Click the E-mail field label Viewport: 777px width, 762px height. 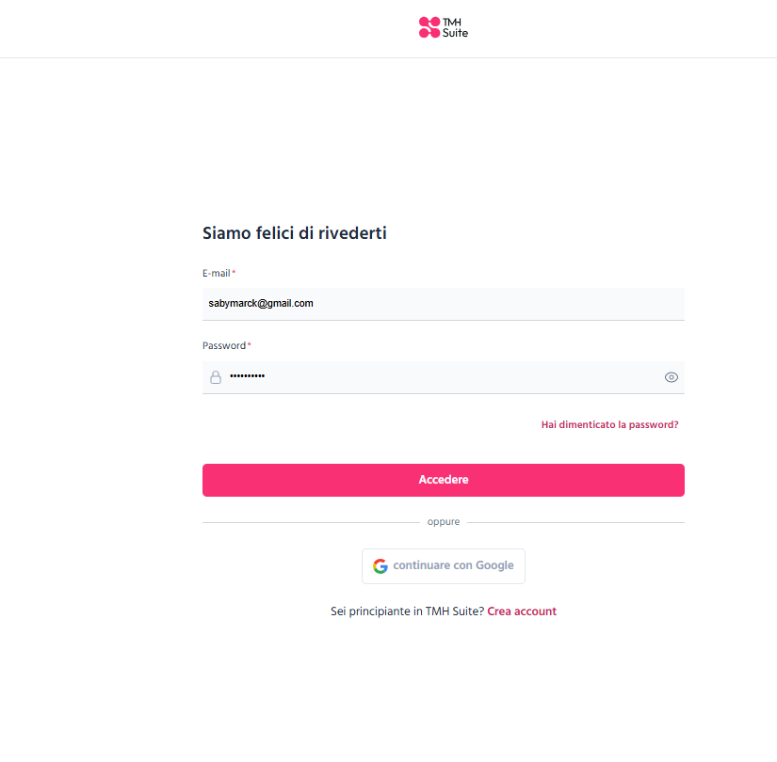coord(216,274)
